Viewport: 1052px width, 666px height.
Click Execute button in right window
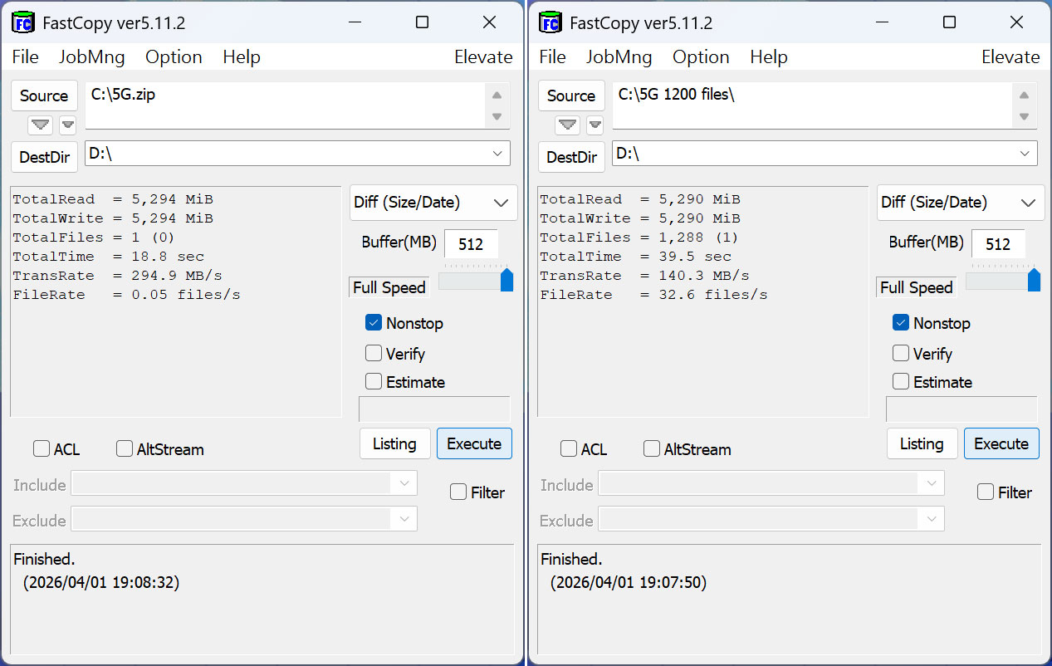click(x=1001, y=443)
